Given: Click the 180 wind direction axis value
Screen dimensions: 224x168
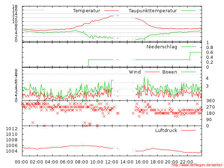Looking at the screenshot, I should point(210,113).
